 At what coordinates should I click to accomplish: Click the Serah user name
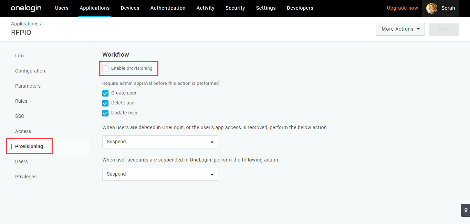pyautogui.click(x=448, y=8)
